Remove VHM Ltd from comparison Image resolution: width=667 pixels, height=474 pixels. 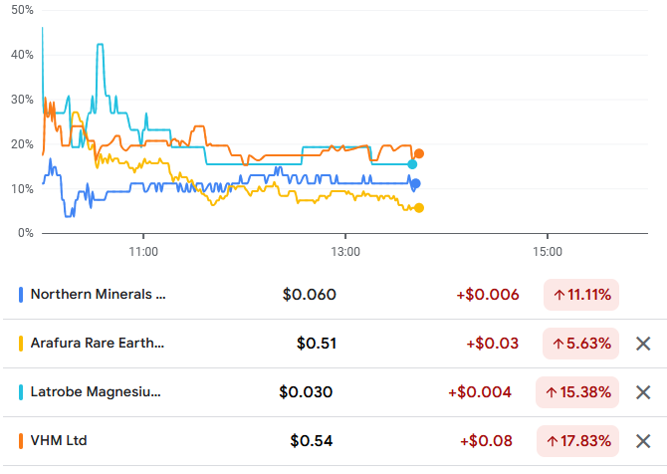point(643,440)
